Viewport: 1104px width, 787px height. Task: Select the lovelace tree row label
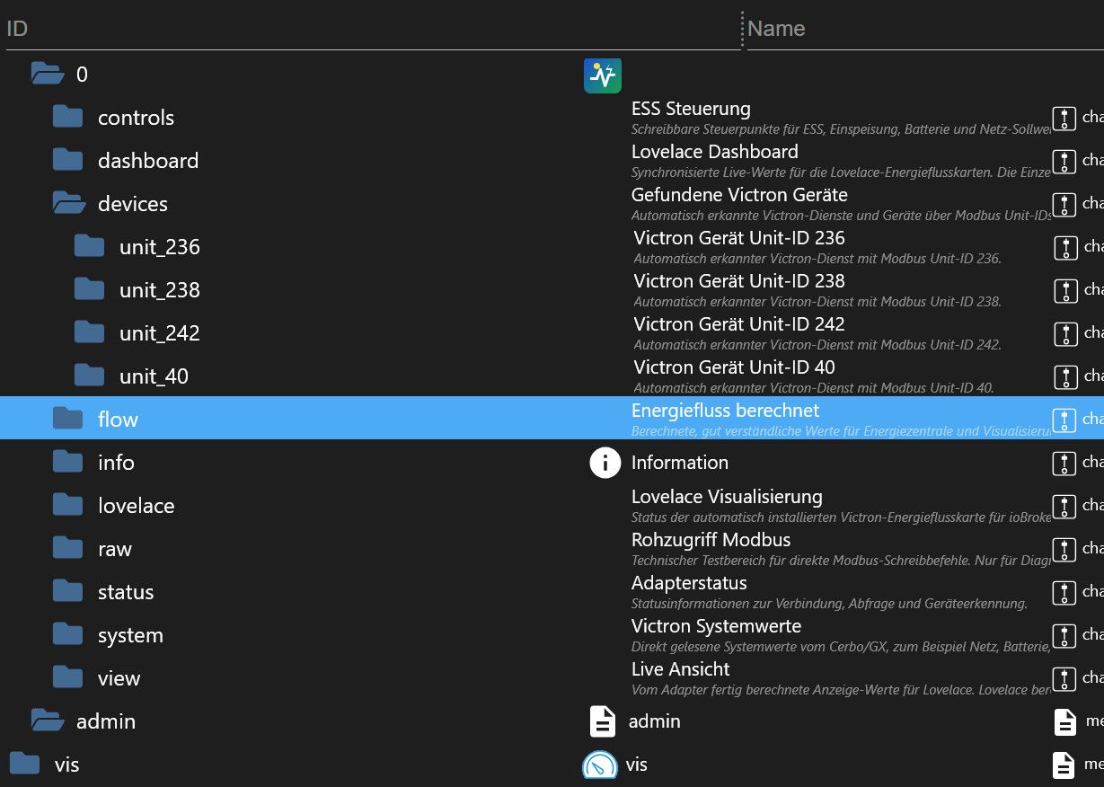coord(136,506)
